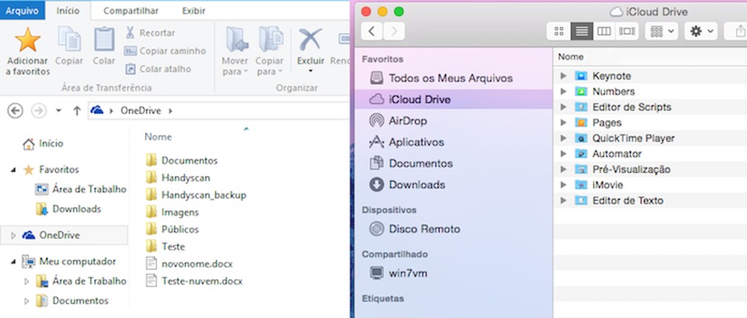This screenshot has height=318, width=747.
Task: Select the Documentos folder in OneDrive
Action: click(181, 160)
